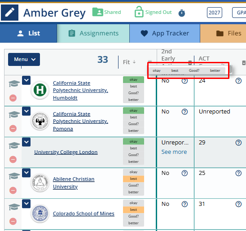246x231 pixels.
Task: Click the graduation cap for Cal Poly Pomona
Action: click(14, 114)
